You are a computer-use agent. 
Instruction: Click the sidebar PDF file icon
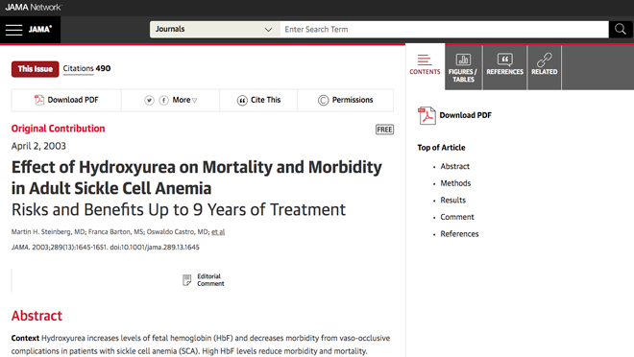tap(427, 115)
